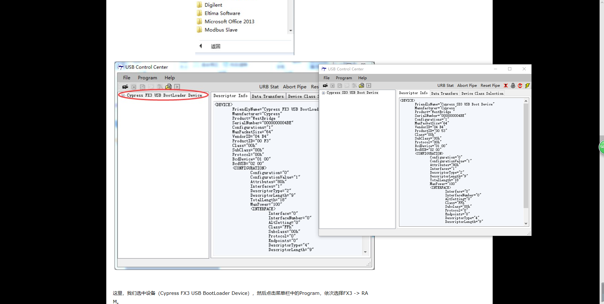Select the Descriptor Info tab in the left window
This screenshot has width=604, height=304.
231,96
